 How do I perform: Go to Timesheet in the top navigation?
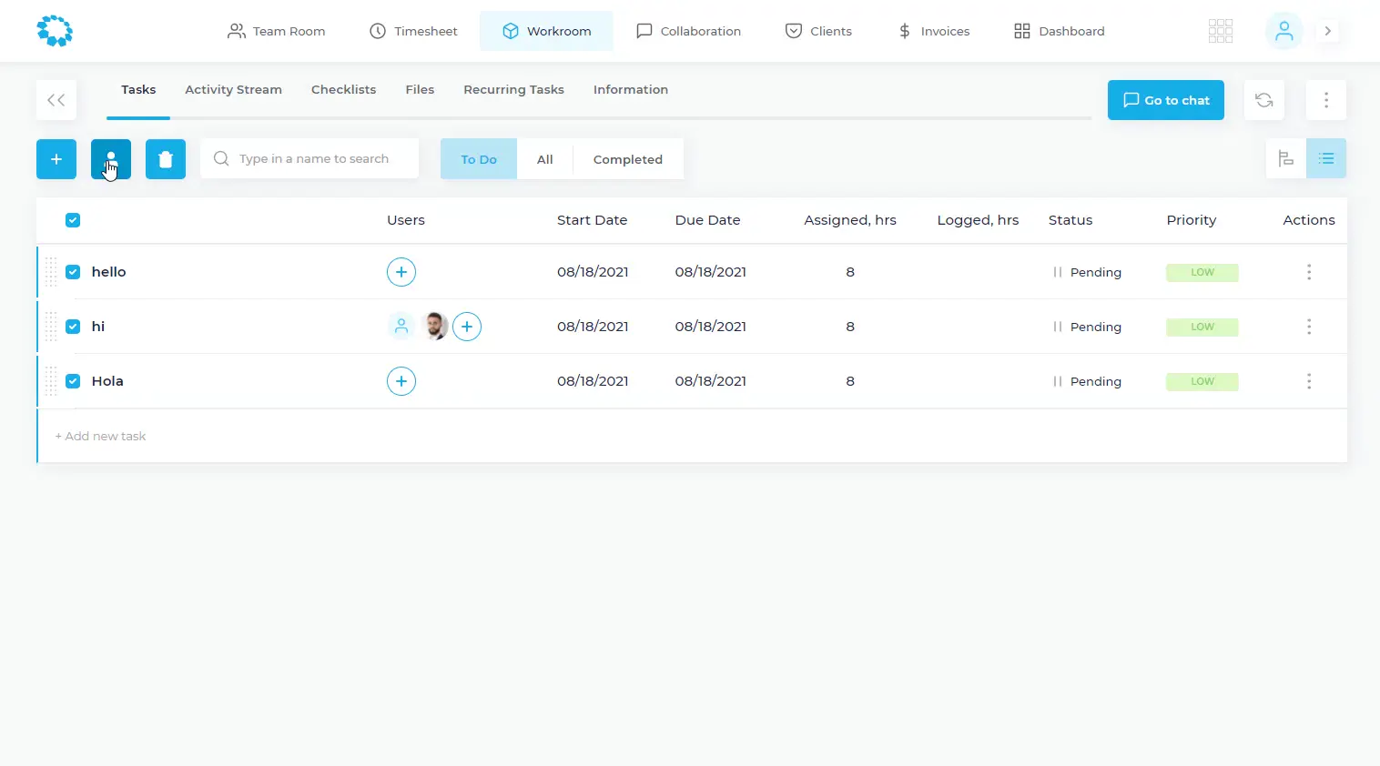[413, 31]
